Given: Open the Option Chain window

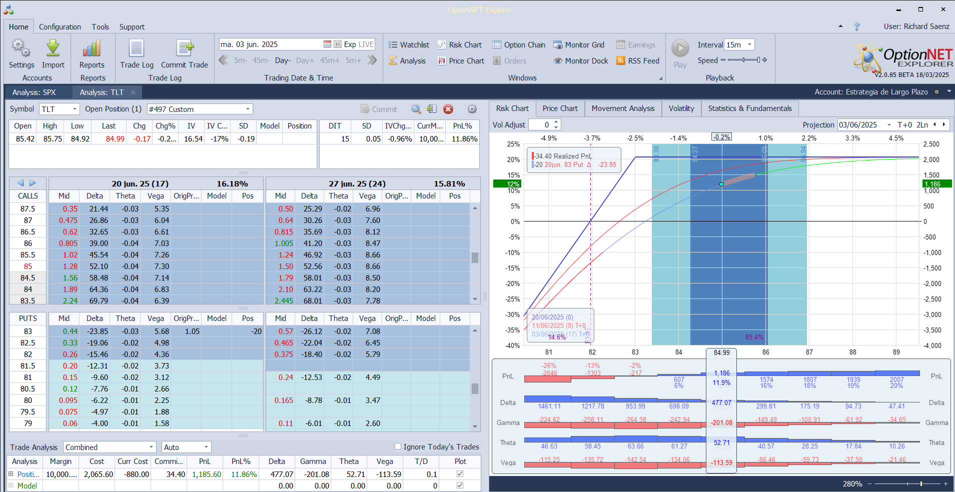Looking at the screenshot, I should [519, 44].
